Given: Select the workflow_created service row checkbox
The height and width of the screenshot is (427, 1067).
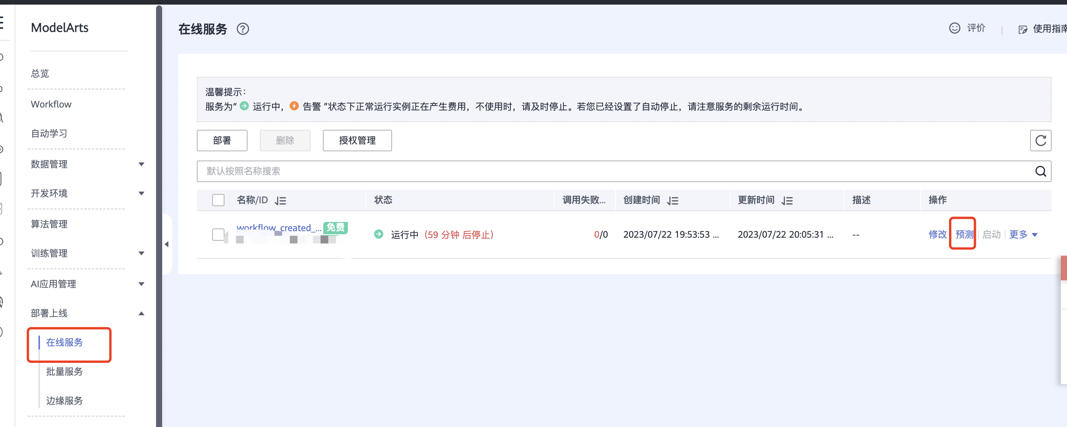Looking at the screenshot, I should [218, 235].
